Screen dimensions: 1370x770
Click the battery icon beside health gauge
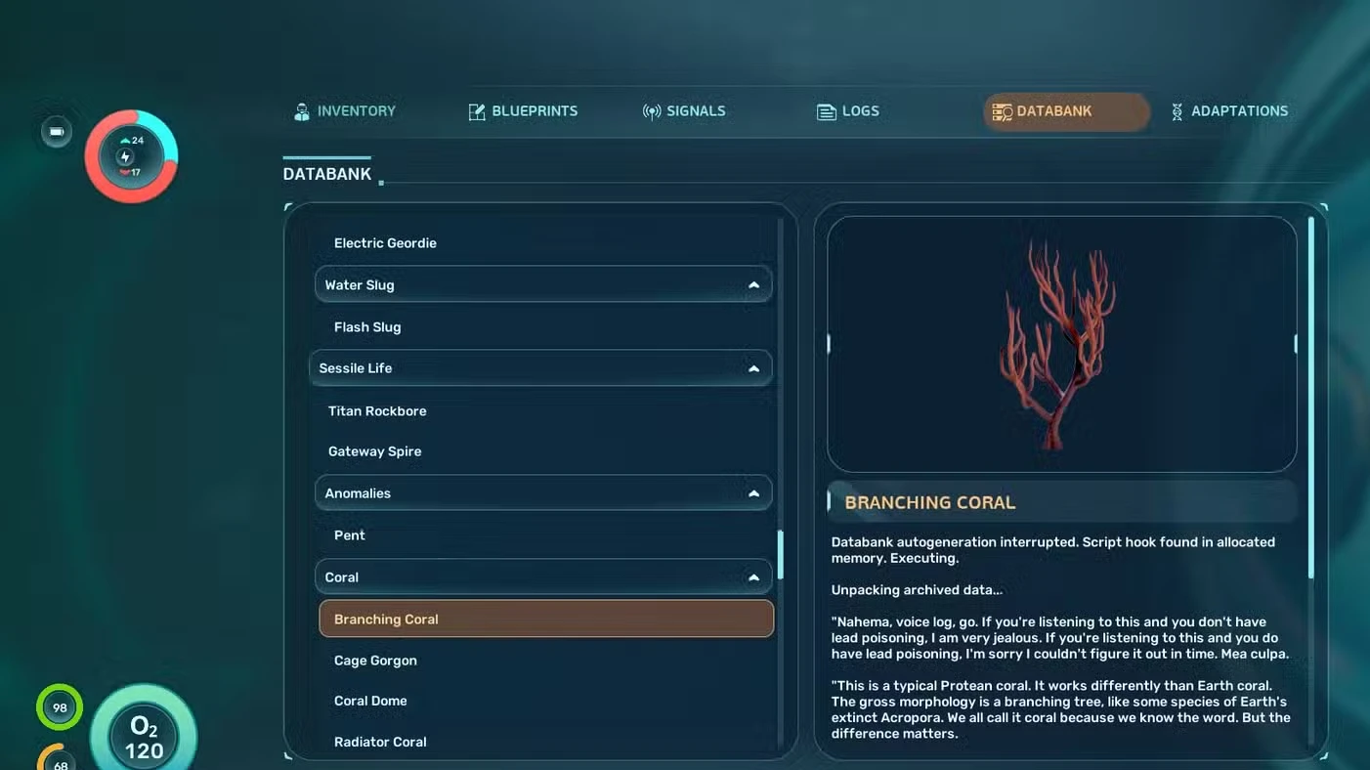click(x=57, y=132)
